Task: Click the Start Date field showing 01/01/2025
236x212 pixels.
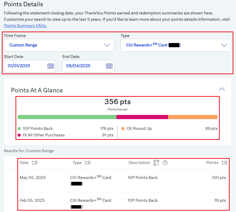Action: (30, 66)
